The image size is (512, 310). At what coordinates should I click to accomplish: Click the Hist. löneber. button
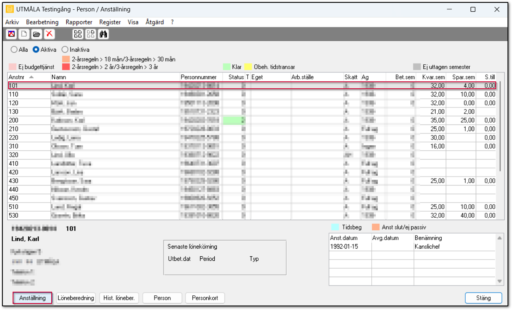click(x=120, y=298)
